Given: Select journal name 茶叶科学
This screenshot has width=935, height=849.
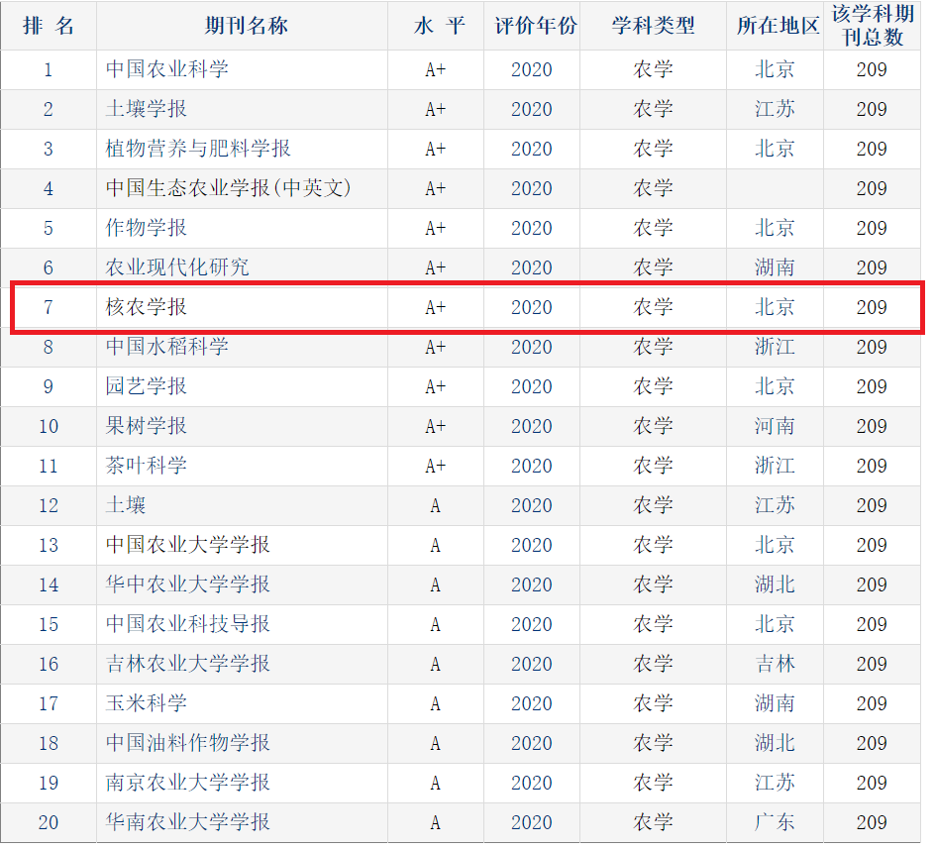Looking at the screenshot, I should (x=147, y=466).
